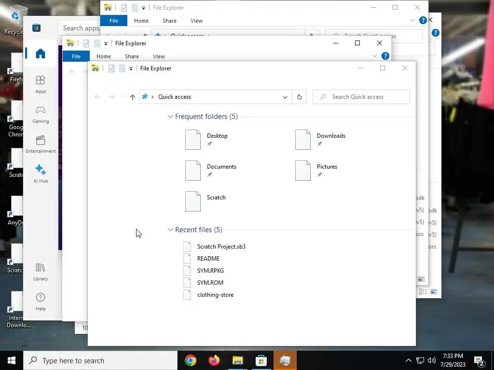Expand the ribbon in middle File Explorer
The image size is (494, 370).
pos(374,56)
